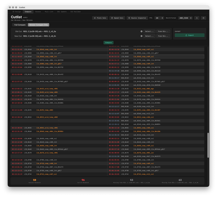Select the SAB_0110 row in new cut
Image resolution: width=217 pixels, height=197 pixels.
pos(156,78)
